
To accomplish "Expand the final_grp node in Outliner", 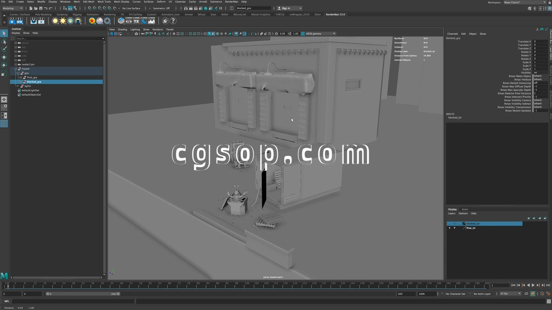I will point(21,77).
